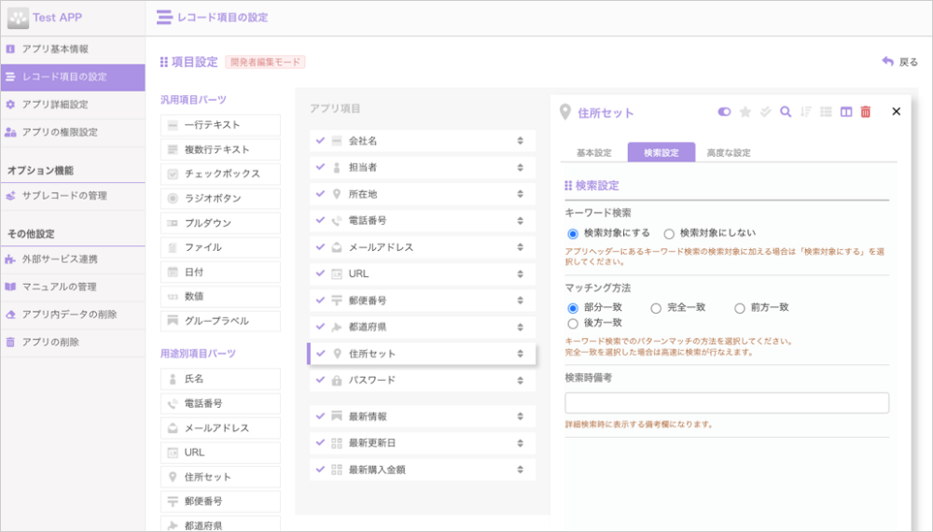Add the 氏名 part
The width and height of the screenshot is (933, 532).
point(220,379)
